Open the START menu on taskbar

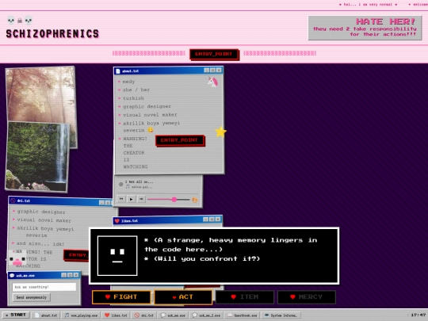click(16, 315)
